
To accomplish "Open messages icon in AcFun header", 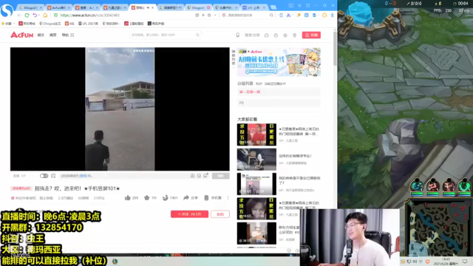I will pos(266,35).
